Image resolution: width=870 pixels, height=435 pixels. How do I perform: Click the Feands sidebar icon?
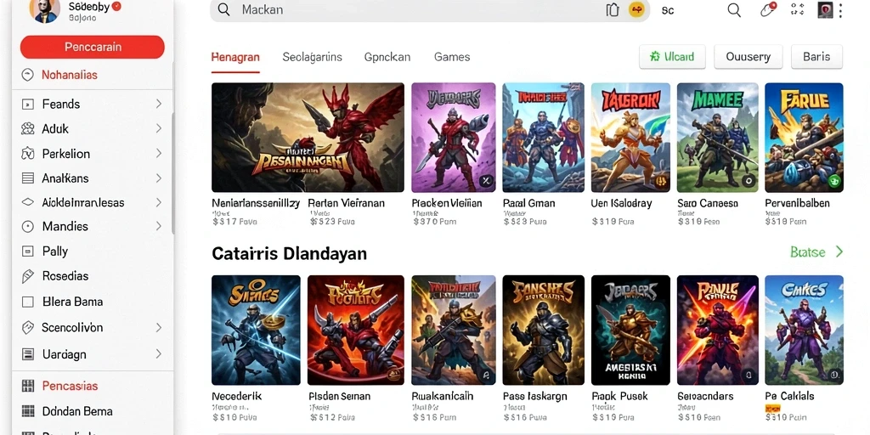tap(27, 104)
